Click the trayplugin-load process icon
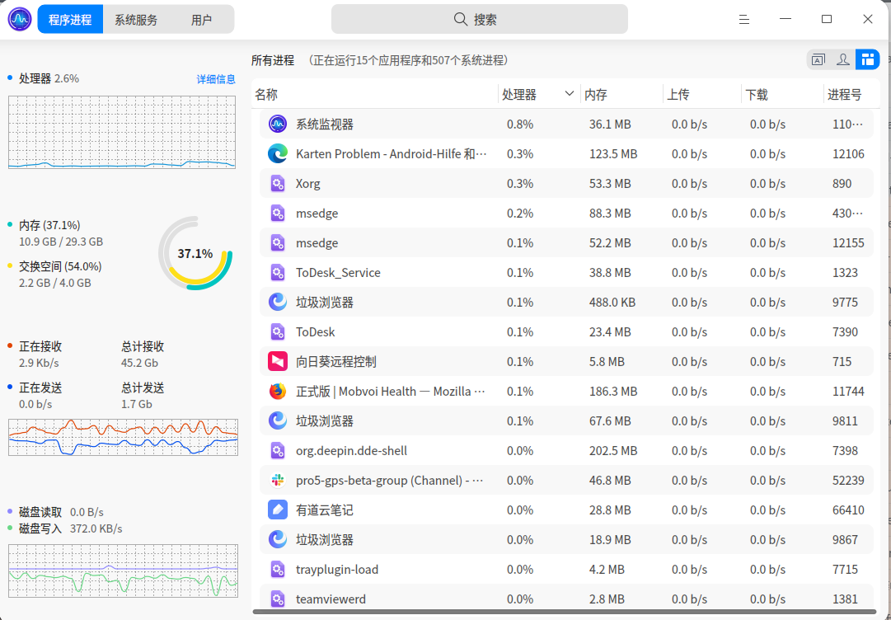Image resolution: width=891 pixels, height=620 pixels. (x=277, y=569)
